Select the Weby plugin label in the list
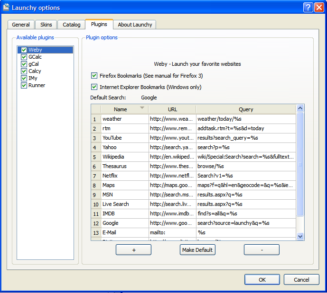This screenshot has height=293, width=327. (35, 50)
